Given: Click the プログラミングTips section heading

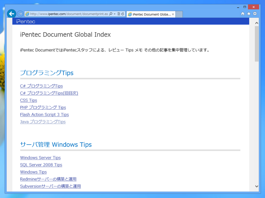Looking at the screenshot, I should pyautogui.click(x=47, y=73).
